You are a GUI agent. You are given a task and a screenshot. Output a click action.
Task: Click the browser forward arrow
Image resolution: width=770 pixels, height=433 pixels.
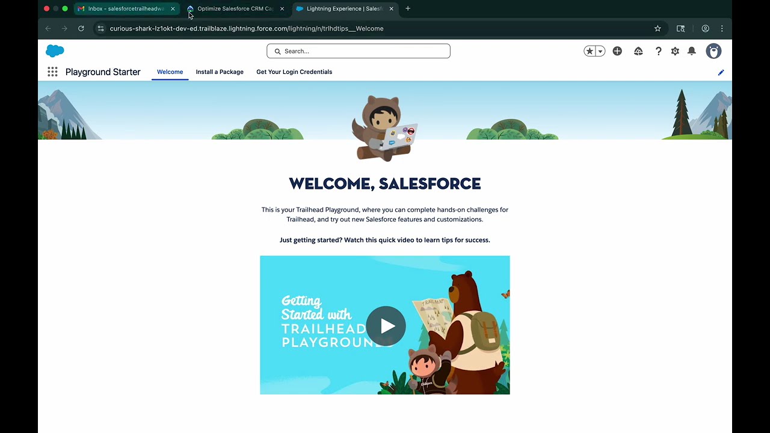coord(64,28)
